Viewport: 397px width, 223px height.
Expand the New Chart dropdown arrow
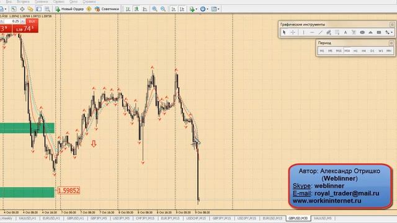point(6,9)
